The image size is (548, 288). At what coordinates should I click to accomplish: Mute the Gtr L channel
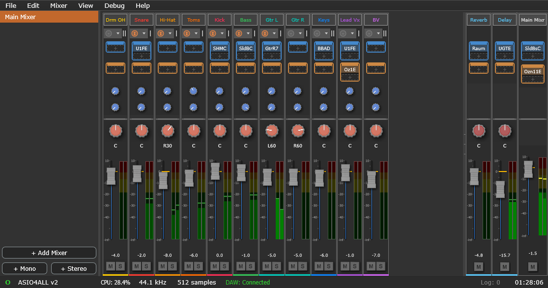[267, 266]
